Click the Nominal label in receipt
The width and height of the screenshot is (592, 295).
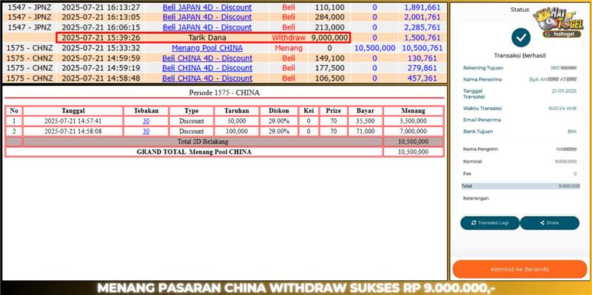tap(472, 161)
